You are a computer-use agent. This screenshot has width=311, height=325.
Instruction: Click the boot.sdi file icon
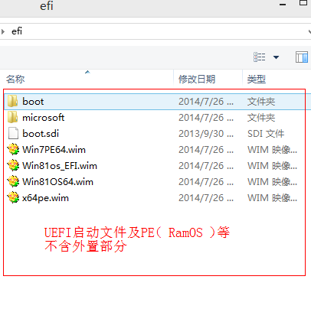[13, 133]
